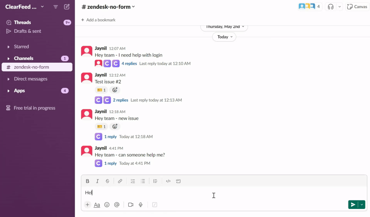Open the emoji picker in the composer

107,205
